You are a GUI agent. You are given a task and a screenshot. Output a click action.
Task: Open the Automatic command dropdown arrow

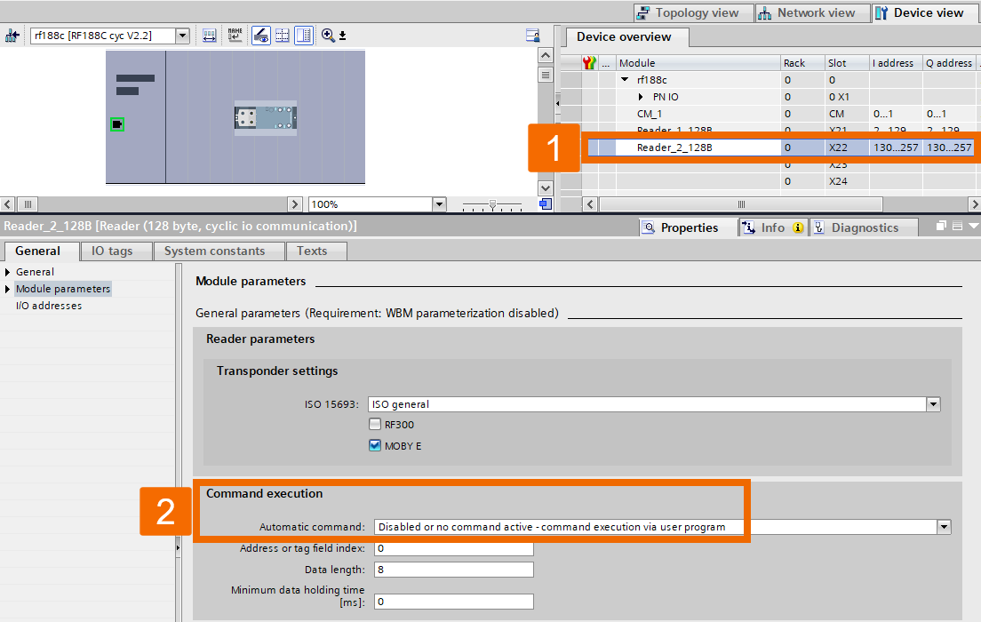[x=944, y=527]
